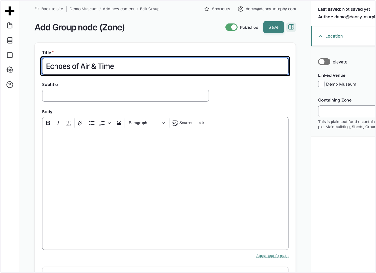
Task: Click into the Body text editing area
Action: [x=165, y=189]
